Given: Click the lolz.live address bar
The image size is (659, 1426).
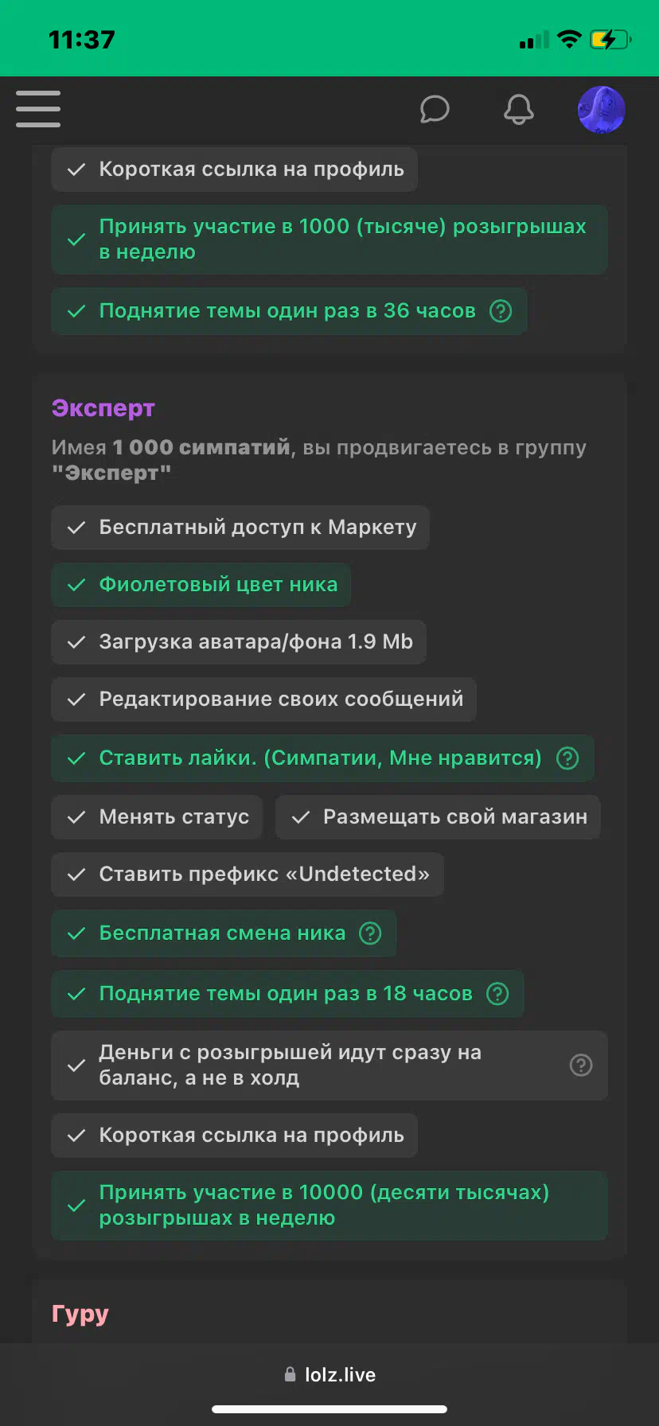Looking at the screenshot, I should [x=329, y=1374].
